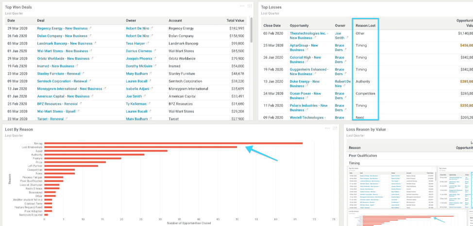Screen dimensions: 473x226
Task: Open owner Dorothy McGuire profile link
Action: point(139,66)
